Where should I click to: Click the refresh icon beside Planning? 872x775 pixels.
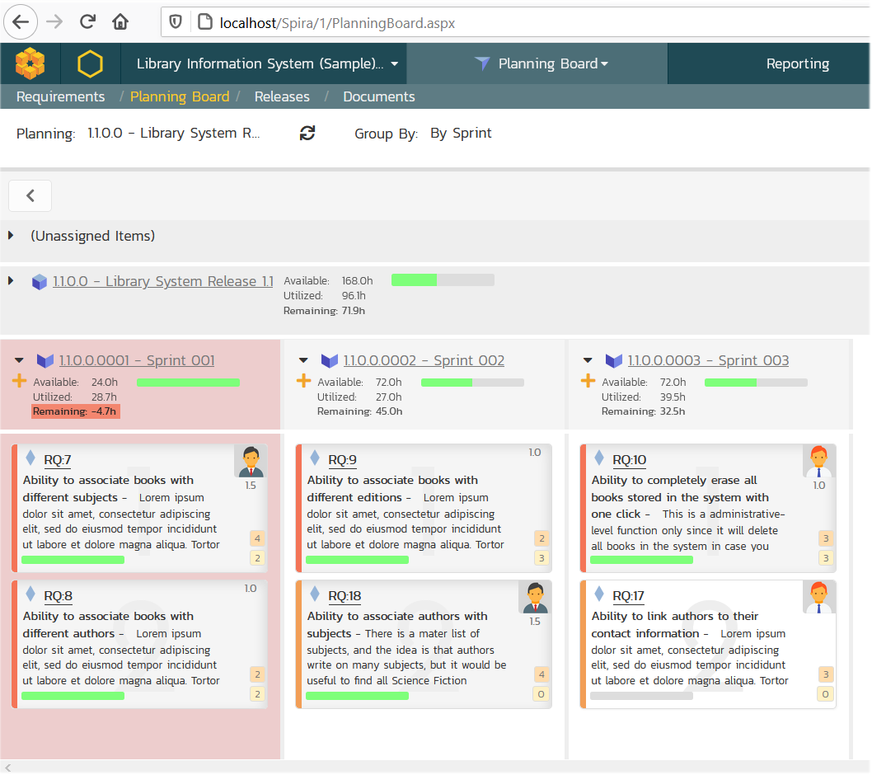click(307, 134)
